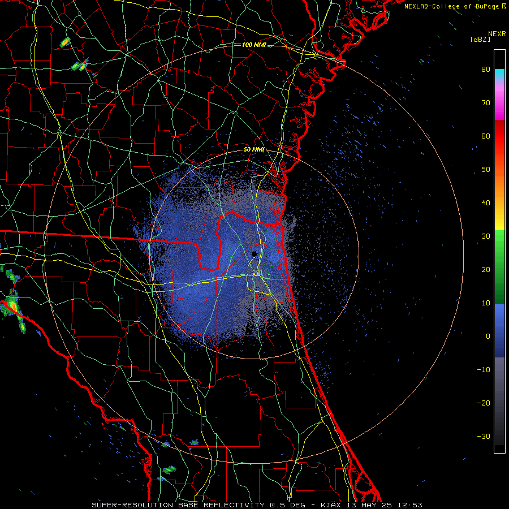Select the 60 dBZ scale label

tap(486, 136)
